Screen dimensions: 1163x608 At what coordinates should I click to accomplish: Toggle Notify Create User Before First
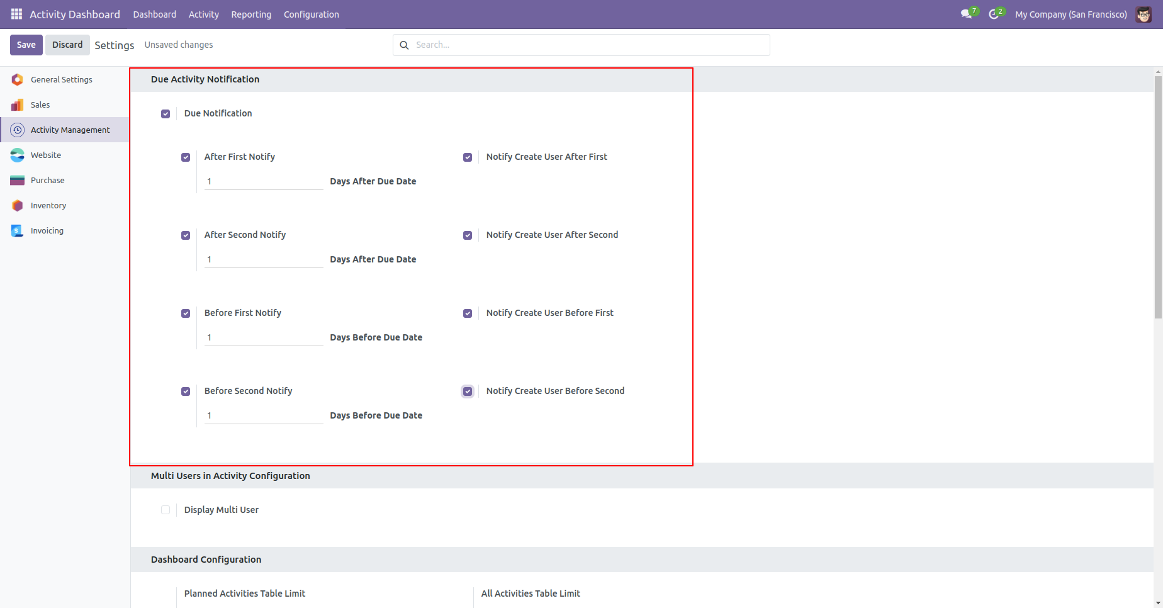(468, 313)
